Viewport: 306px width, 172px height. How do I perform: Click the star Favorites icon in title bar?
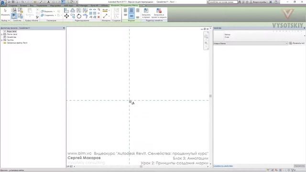247,2
